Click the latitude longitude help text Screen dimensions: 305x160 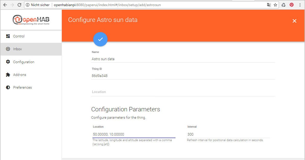tap(132, 142)
